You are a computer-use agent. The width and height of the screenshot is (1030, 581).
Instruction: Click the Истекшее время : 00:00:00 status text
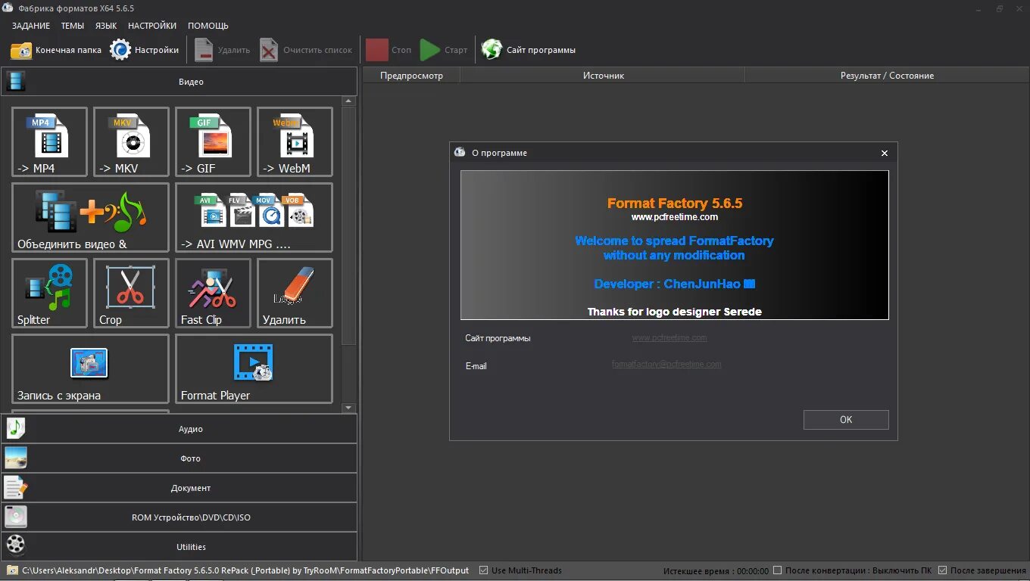coord(716,570)
